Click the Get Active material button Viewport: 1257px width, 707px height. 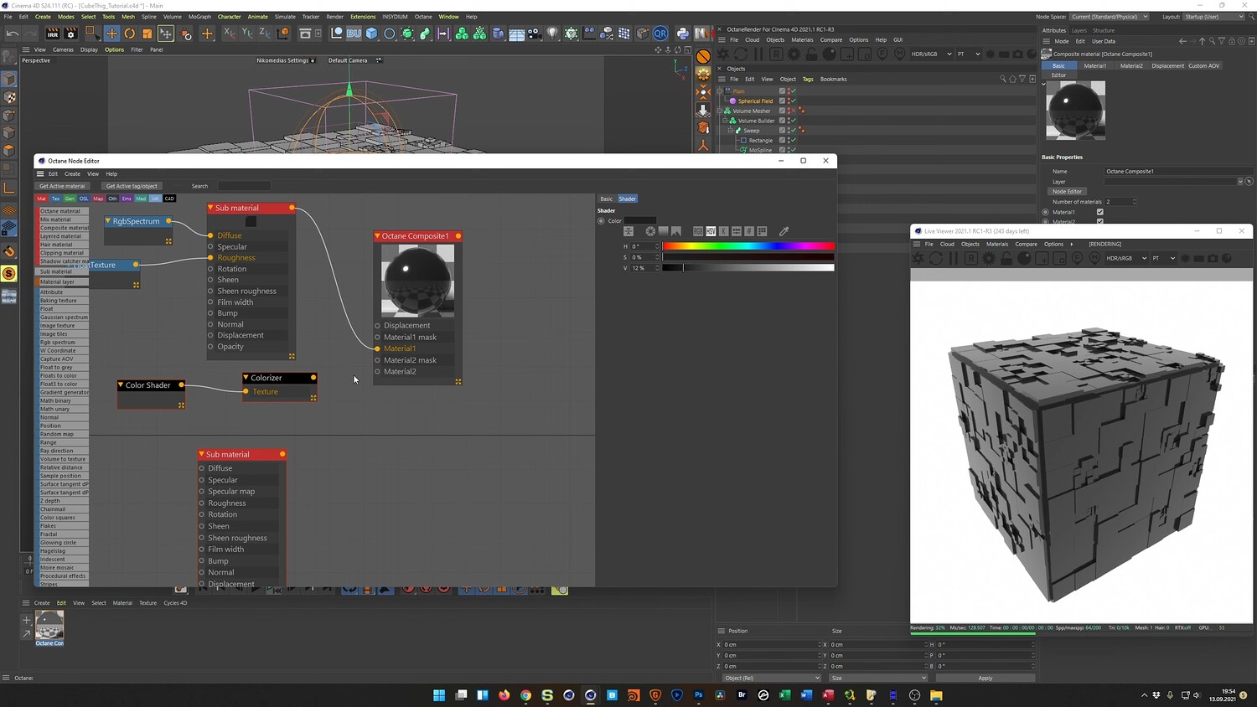(x=62, y=186)
